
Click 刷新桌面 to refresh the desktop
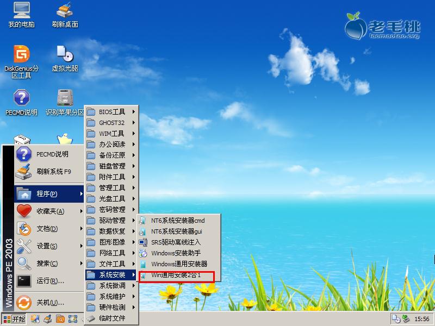coord(64,14)
